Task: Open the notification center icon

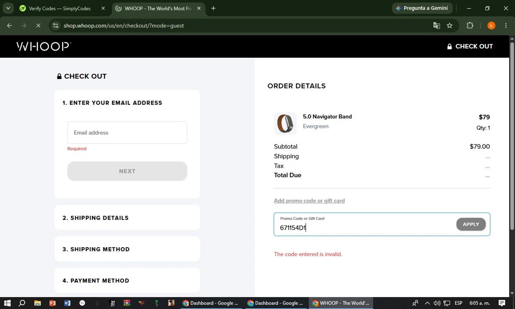Action: point(502,303)
